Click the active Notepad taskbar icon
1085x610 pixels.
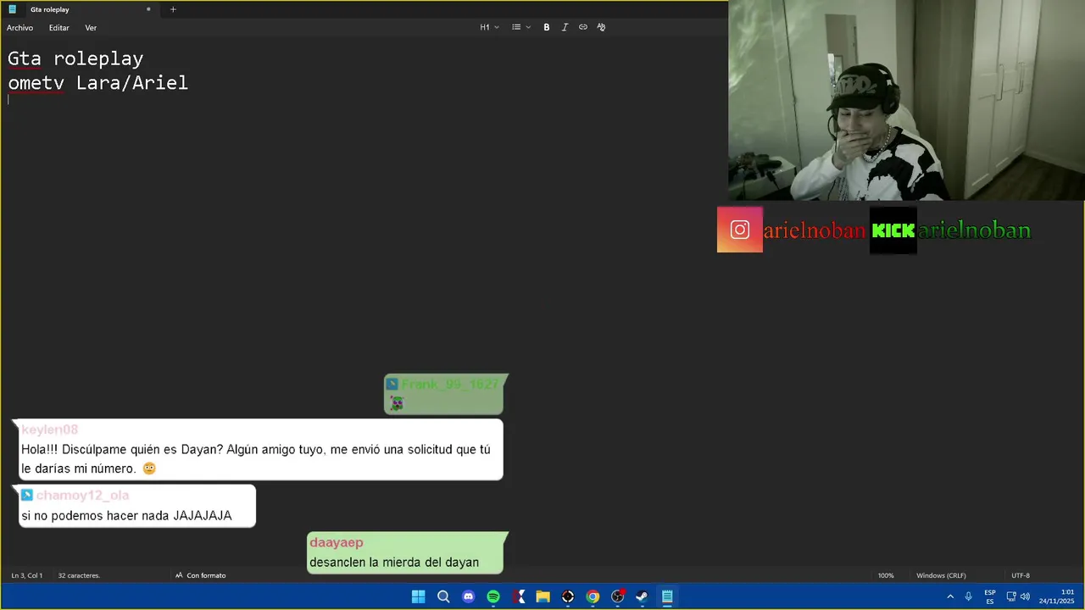[x=667, y=596]
